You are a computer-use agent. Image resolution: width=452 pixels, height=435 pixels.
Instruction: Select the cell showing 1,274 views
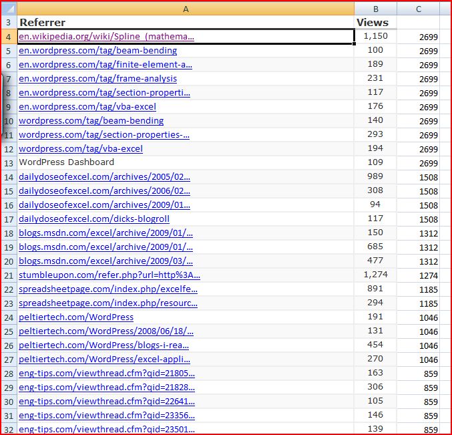[x=375, y=275]
